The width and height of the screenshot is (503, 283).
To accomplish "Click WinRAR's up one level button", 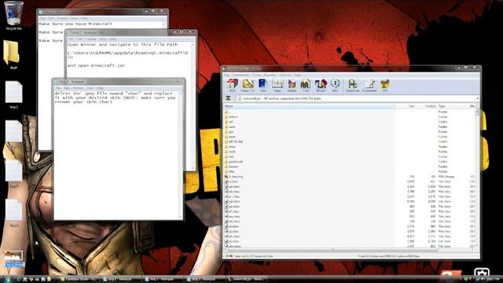I will [x=229, y=98].
